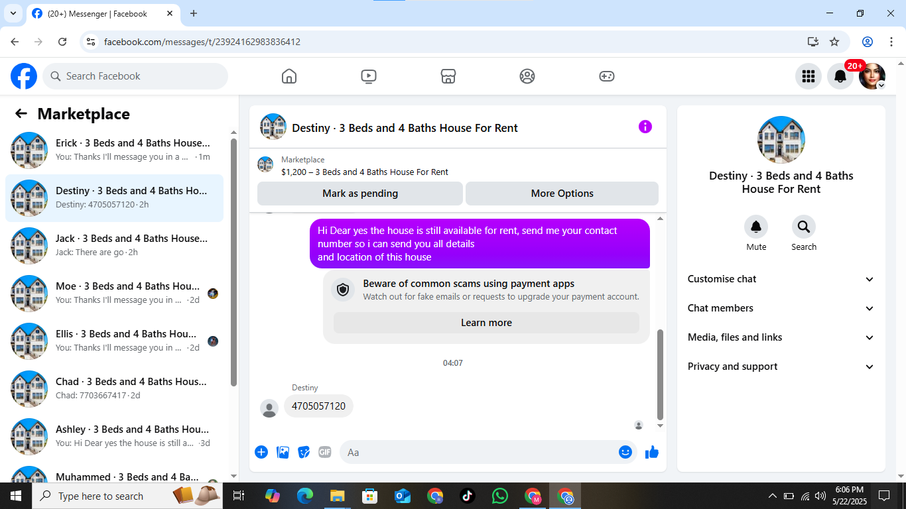The height and width of the screenshot is (509, 906).
Task: Launch WhatsApp from the taskbar
Action: pos(499,496)
